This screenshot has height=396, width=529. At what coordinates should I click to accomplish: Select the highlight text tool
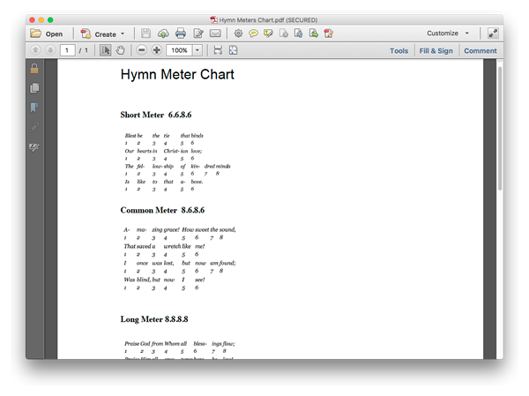point(269,34)
